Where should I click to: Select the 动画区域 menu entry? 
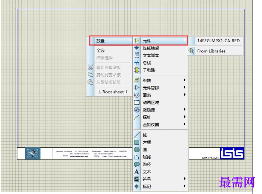click(x=161, y=103)
